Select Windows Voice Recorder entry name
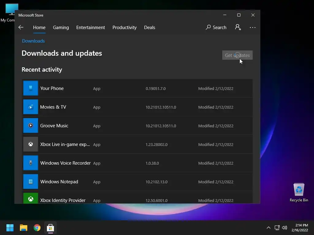Screen dimensions: 314x235 point(66,163)
